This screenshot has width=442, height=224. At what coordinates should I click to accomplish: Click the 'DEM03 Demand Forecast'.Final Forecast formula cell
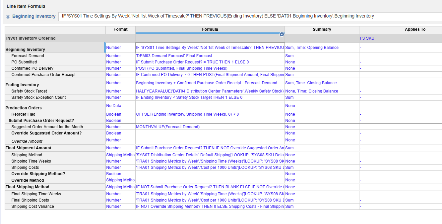[x=210, y=56]
